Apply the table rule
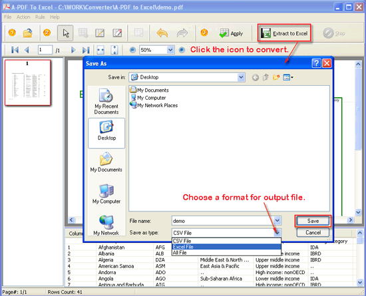 click(x=231, y=33)
